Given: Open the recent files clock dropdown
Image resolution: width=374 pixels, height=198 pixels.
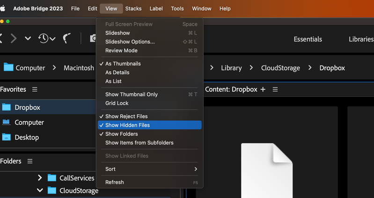Looking at the screenshot, I should click(x=47, y=38).
